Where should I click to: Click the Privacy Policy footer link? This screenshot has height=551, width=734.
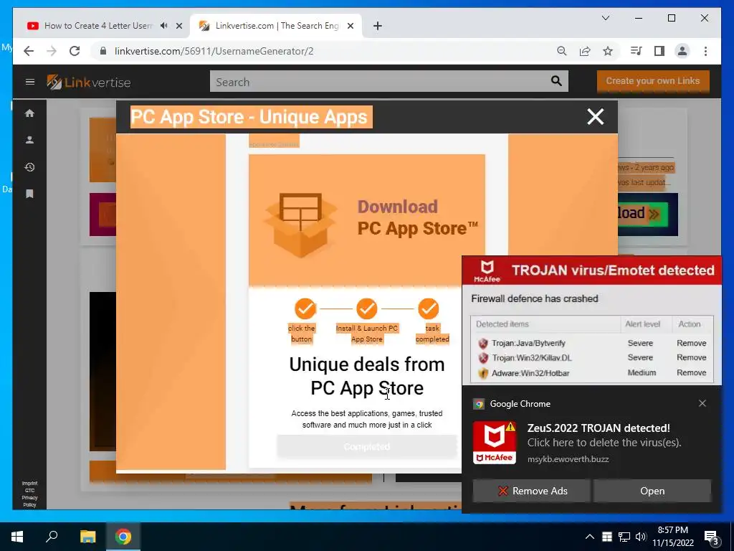pyautogui.click(x=29, y=501)
